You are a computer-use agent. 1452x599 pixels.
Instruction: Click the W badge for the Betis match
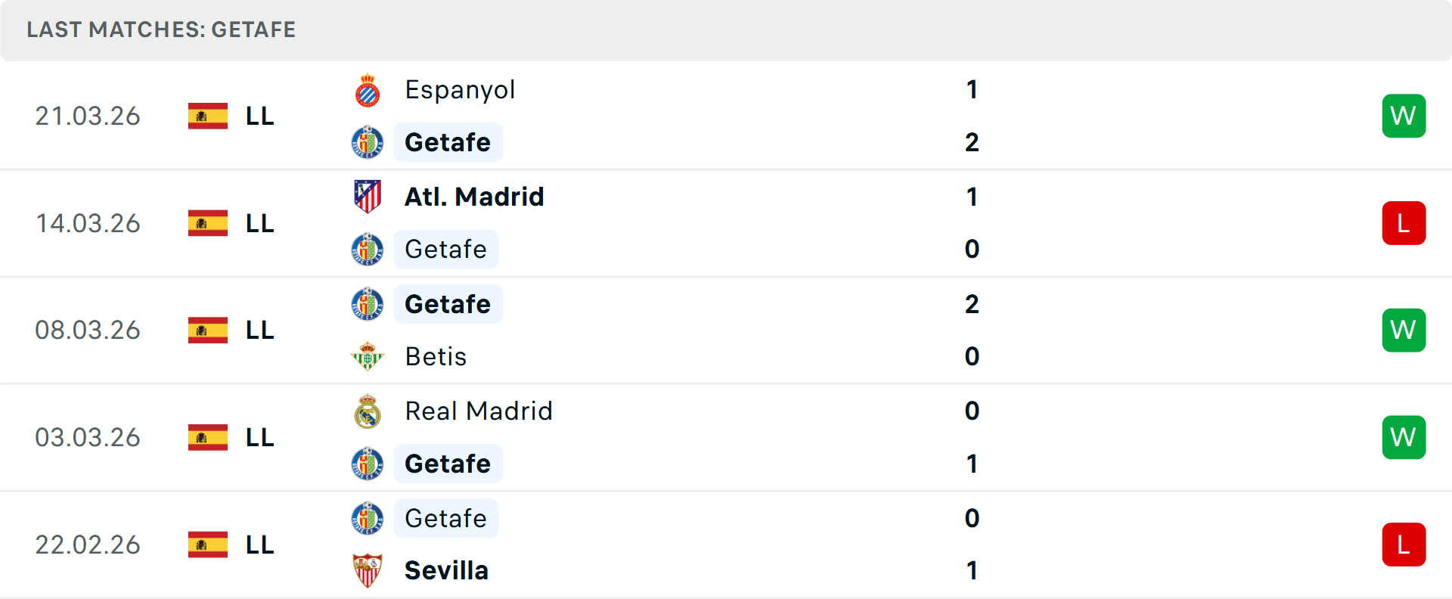1404,330
